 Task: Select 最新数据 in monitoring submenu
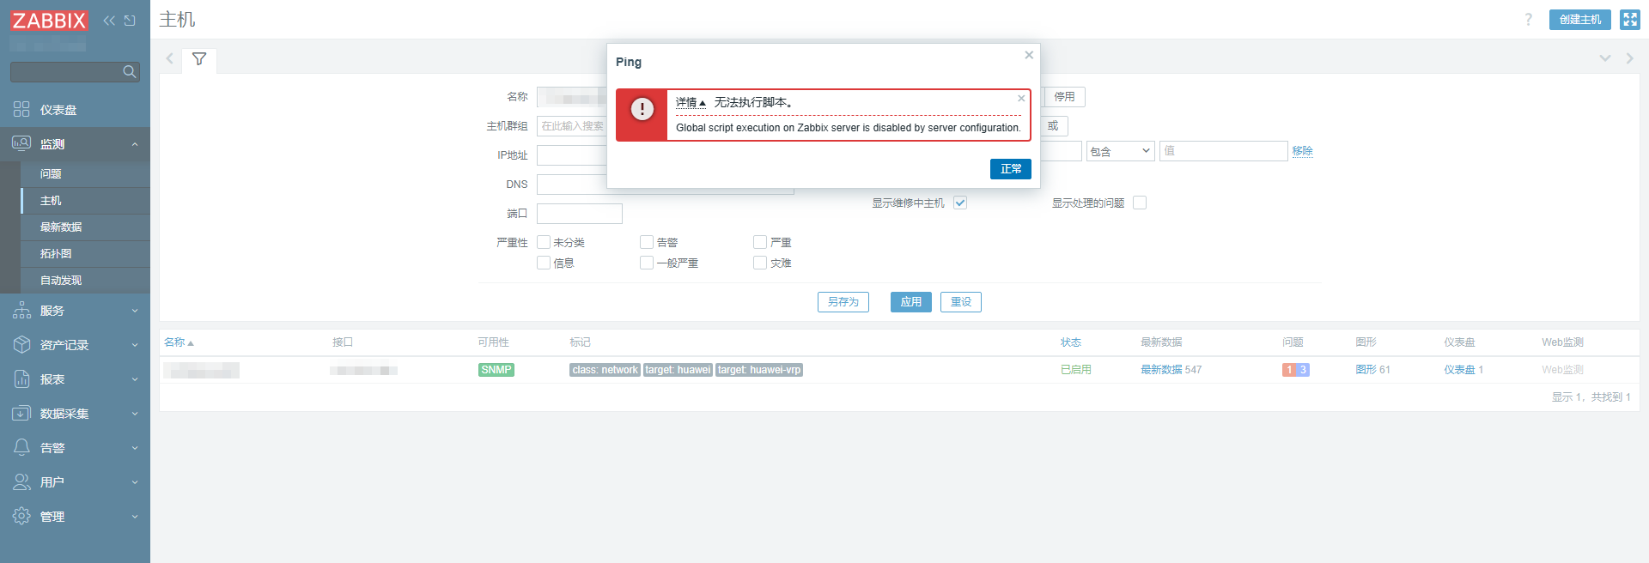coord(61,227)
